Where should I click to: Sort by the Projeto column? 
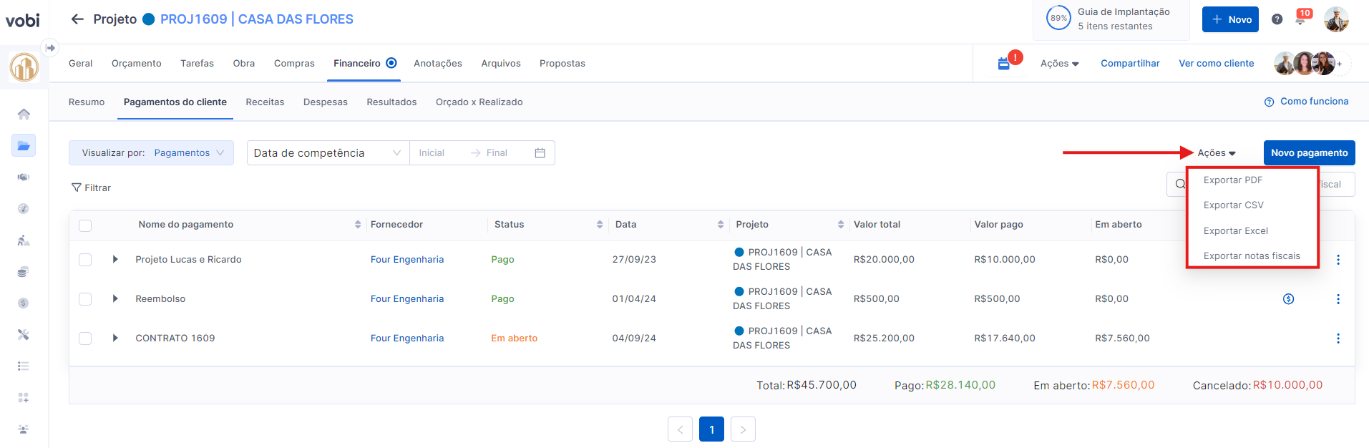pos(840,225)
